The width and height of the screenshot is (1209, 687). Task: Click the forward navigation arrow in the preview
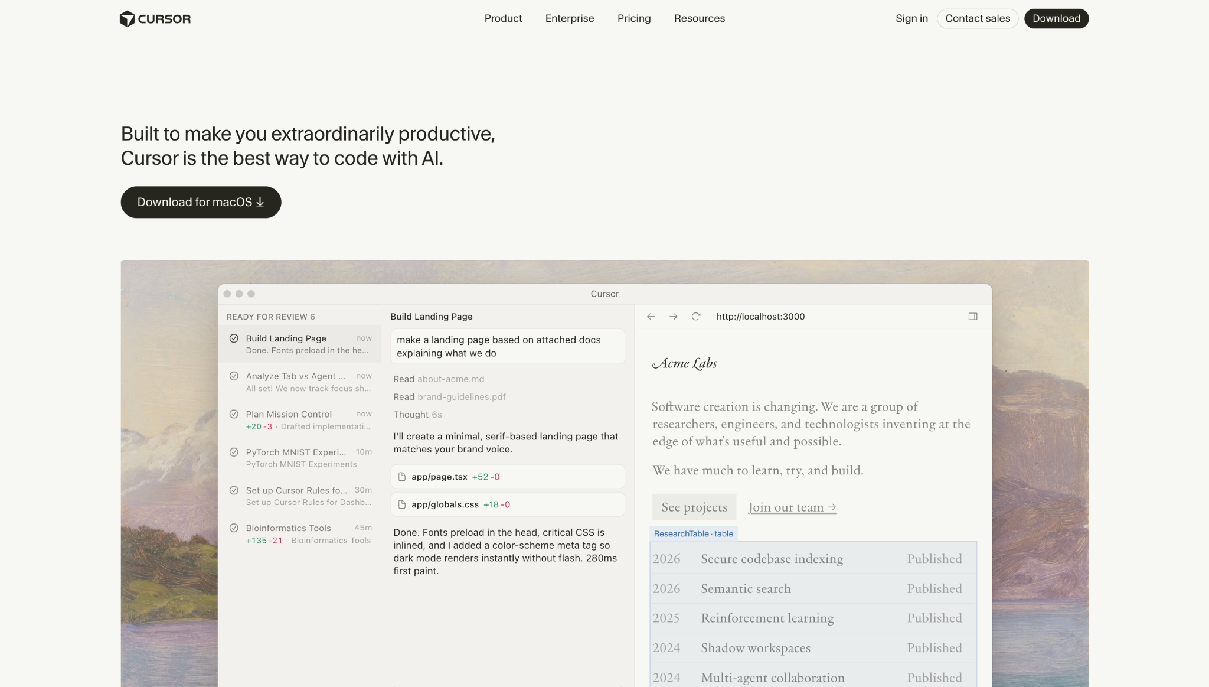click(x=673, y=317)
